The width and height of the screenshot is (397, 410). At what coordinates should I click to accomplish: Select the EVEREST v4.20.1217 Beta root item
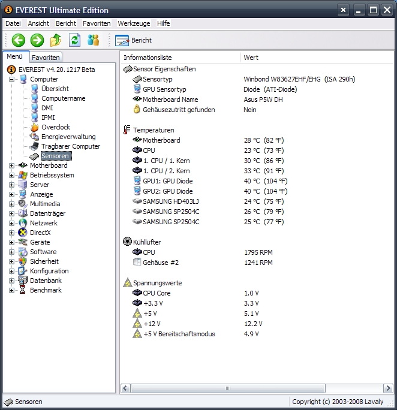(56, 70)
